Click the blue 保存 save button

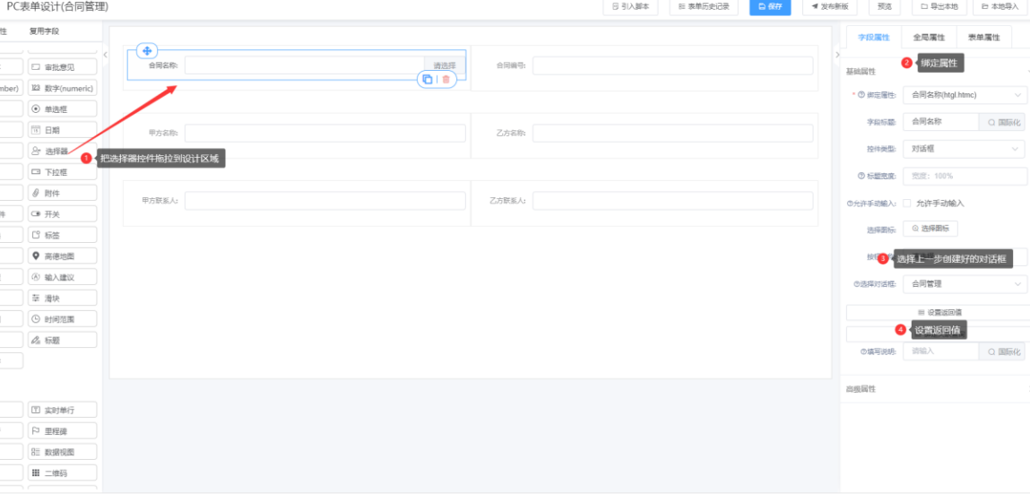(x=770, y=6)
